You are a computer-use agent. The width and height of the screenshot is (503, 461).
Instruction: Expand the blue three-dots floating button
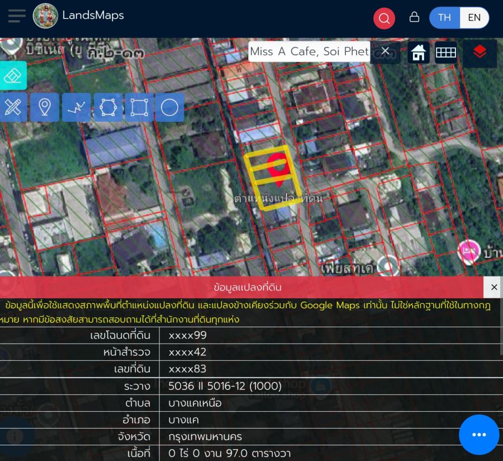(x=479, y=435)
